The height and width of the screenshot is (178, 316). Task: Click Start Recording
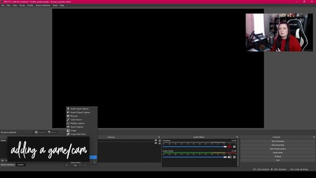point(277,145)
